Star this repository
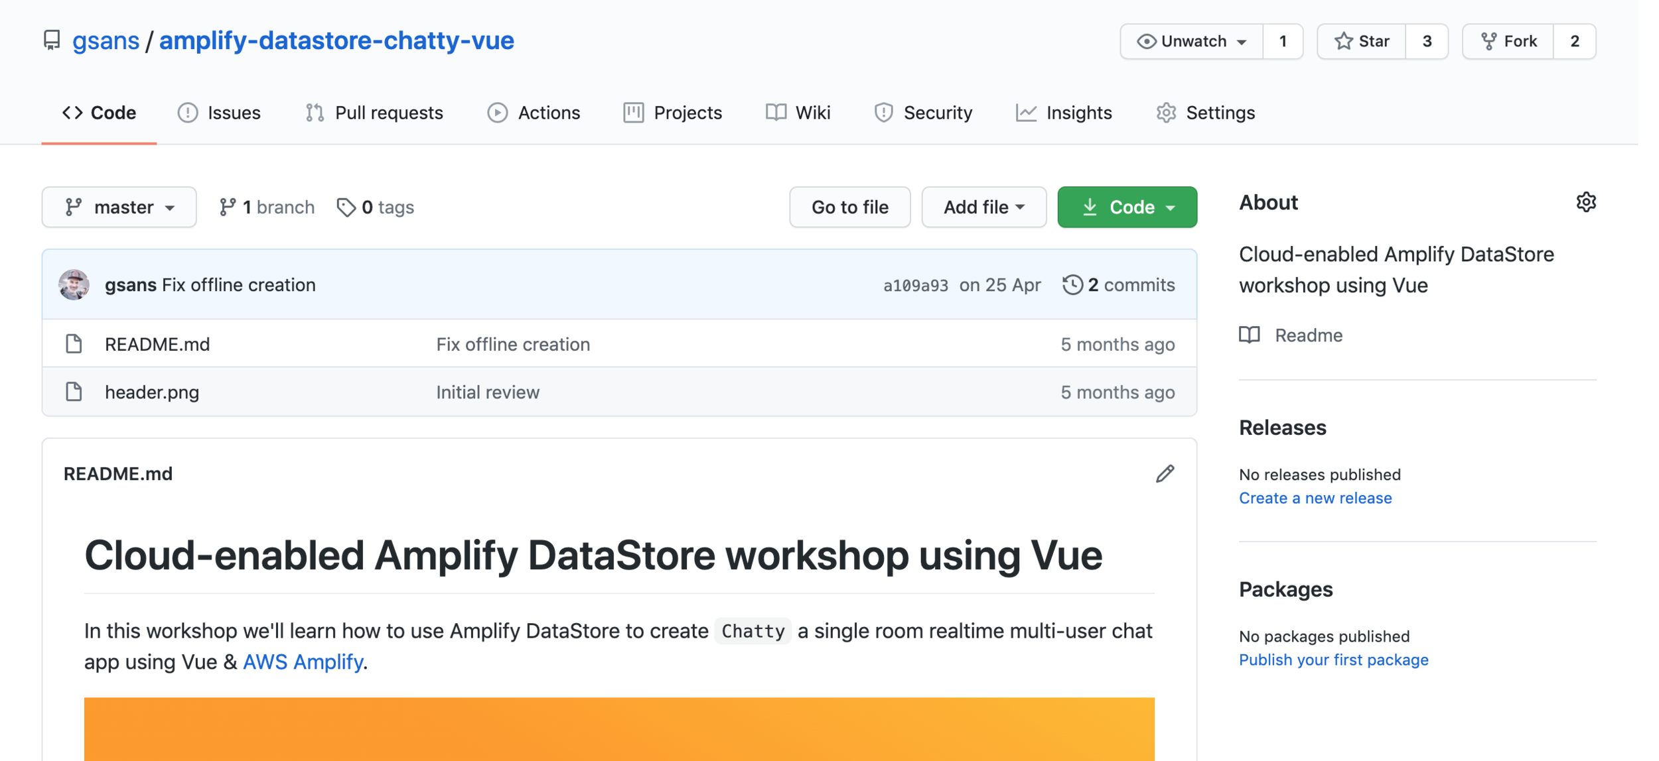1659x761 pixels. [1362, 41]
